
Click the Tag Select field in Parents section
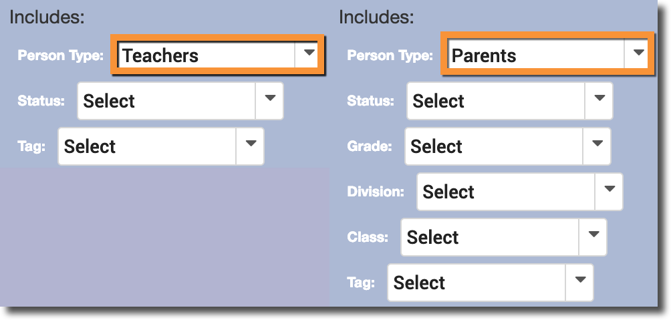coord(477,283)
